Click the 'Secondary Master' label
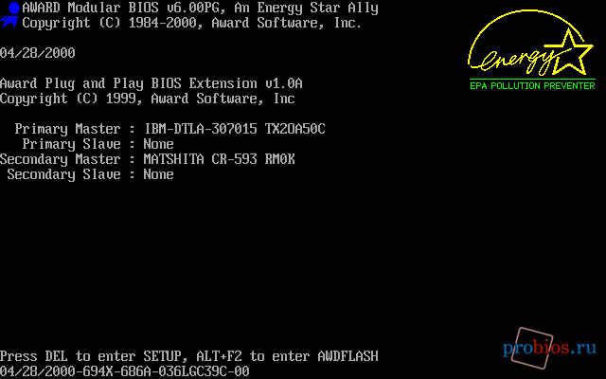Screen dimensions: 606x379 point(61,159)
